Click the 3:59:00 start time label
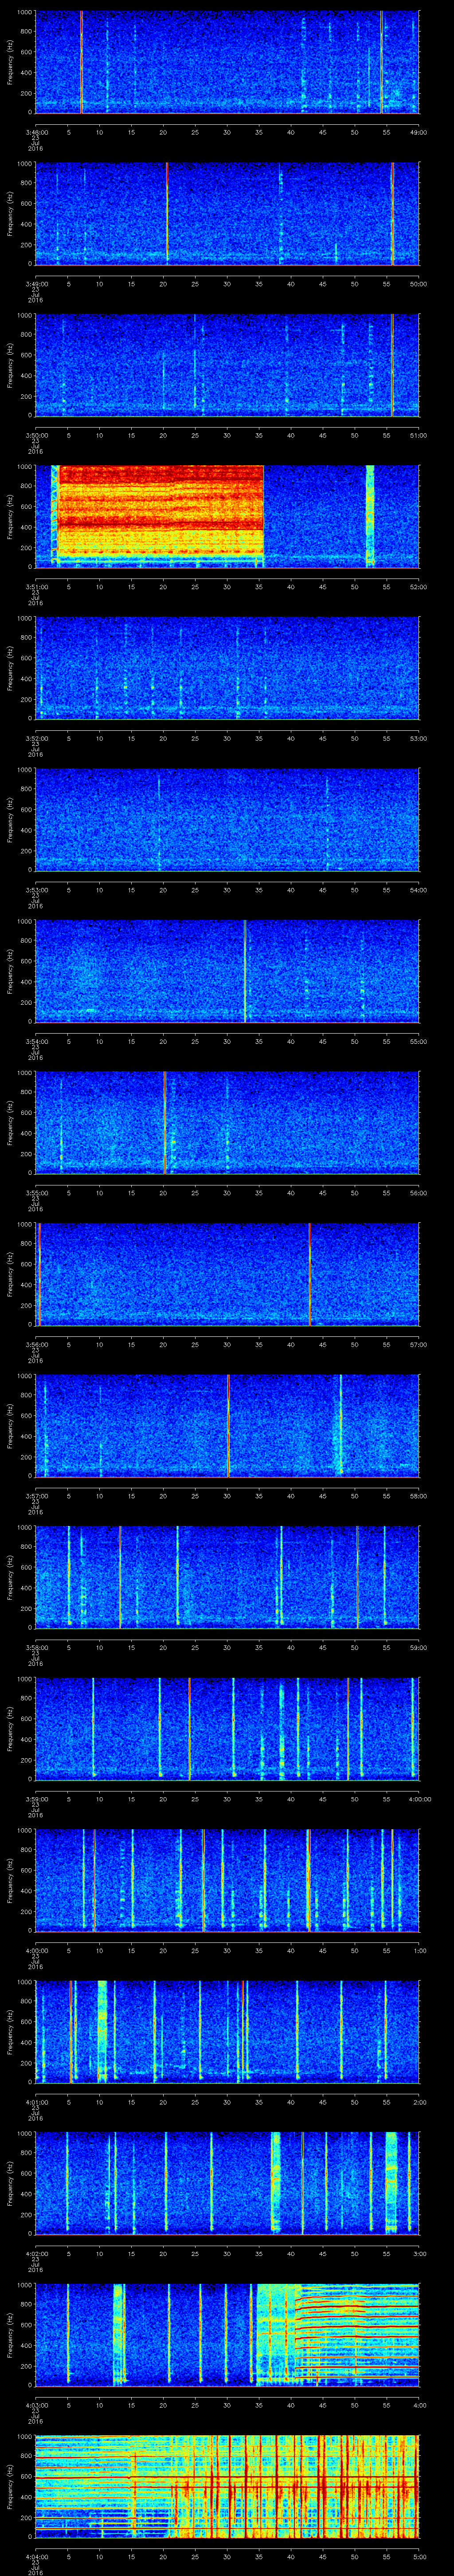Viewport: 454px width, 2576px height. [36, 1799]
